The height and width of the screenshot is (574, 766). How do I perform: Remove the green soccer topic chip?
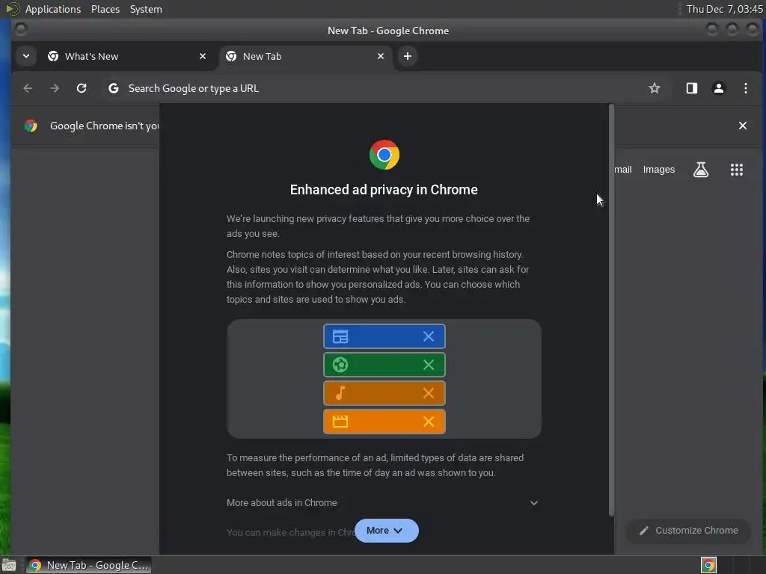pyautogui.click(x=429, y=365)
